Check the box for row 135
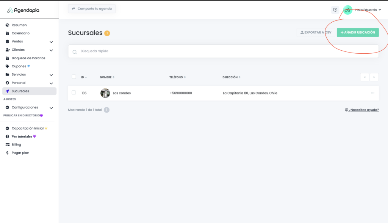The width and height of the screenshot is (388, 223). click(x=74, y=93)
